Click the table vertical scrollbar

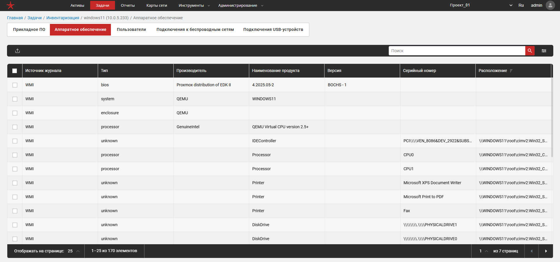point(552,117)
